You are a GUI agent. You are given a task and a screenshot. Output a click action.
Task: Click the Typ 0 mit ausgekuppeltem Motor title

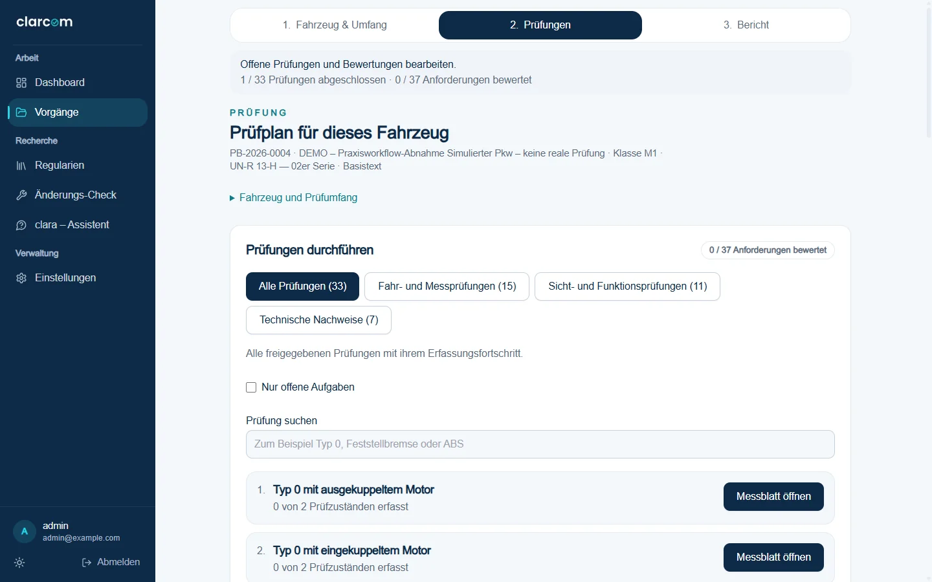pyautogui.click(x=353, y=490)
